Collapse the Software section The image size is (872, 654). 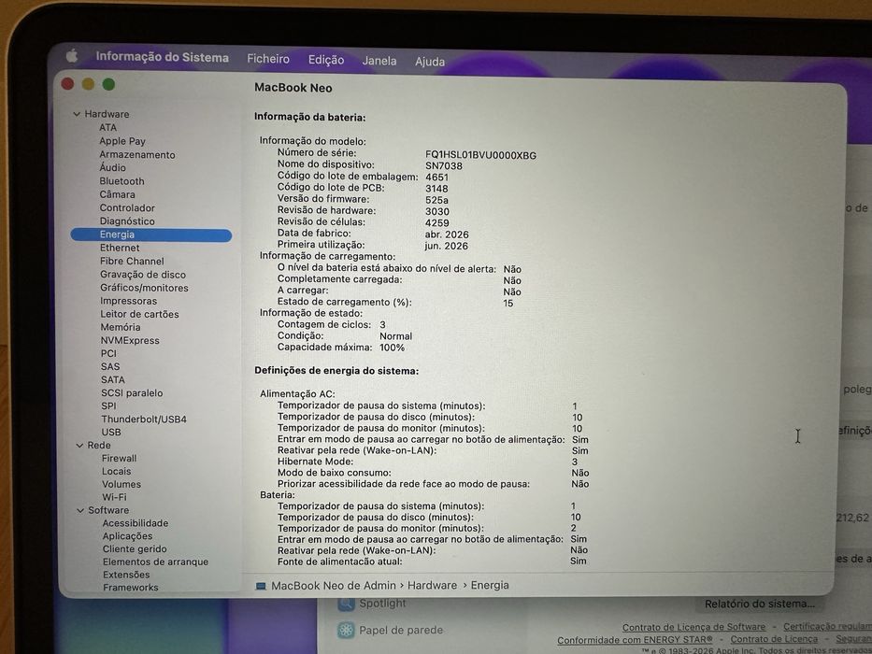tap(80, 510)
